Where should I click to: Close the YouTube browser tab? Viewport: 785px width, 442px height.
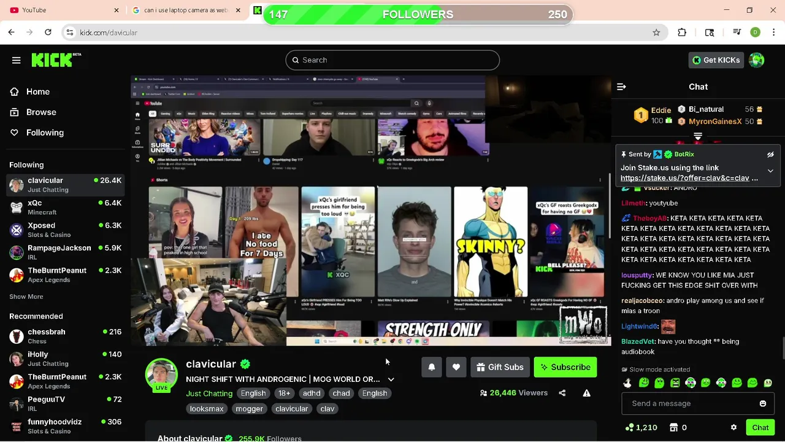[x=117, y=10]
